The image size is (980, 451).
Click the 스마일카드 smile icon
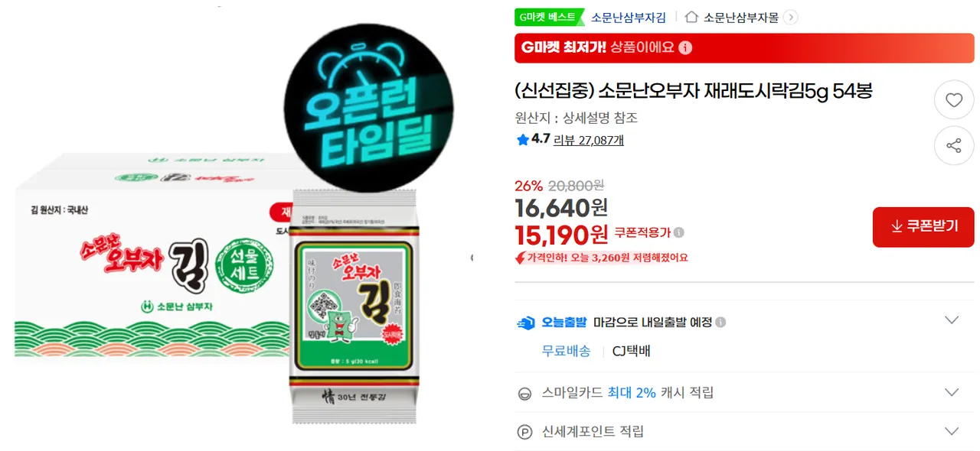tap(524, 393)
